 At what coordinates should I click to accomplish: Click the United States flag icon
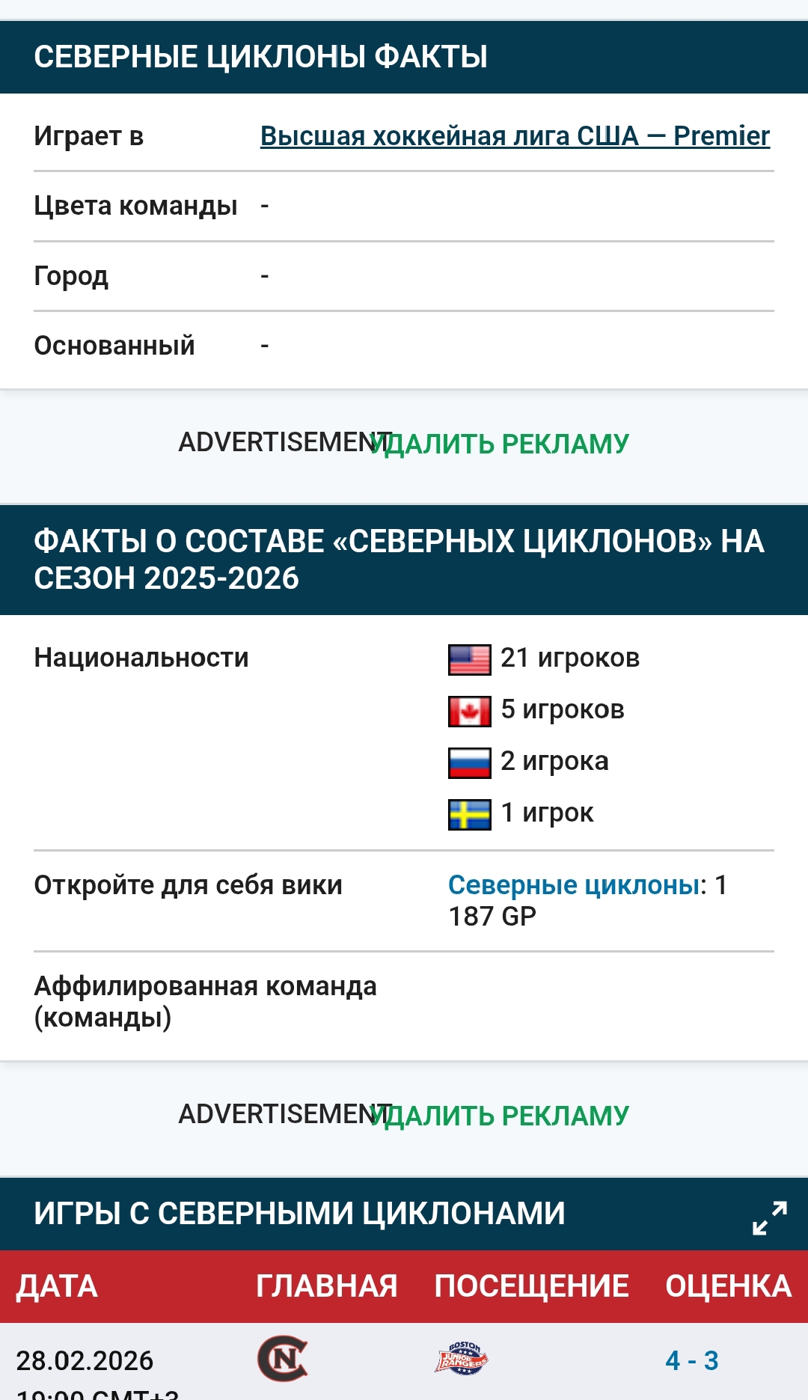469,659
